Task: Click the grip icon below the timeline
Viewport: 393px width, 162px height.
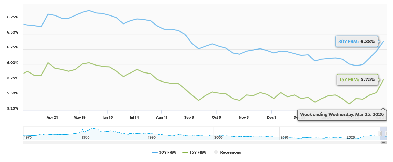Action: click(x=383, y=142)
